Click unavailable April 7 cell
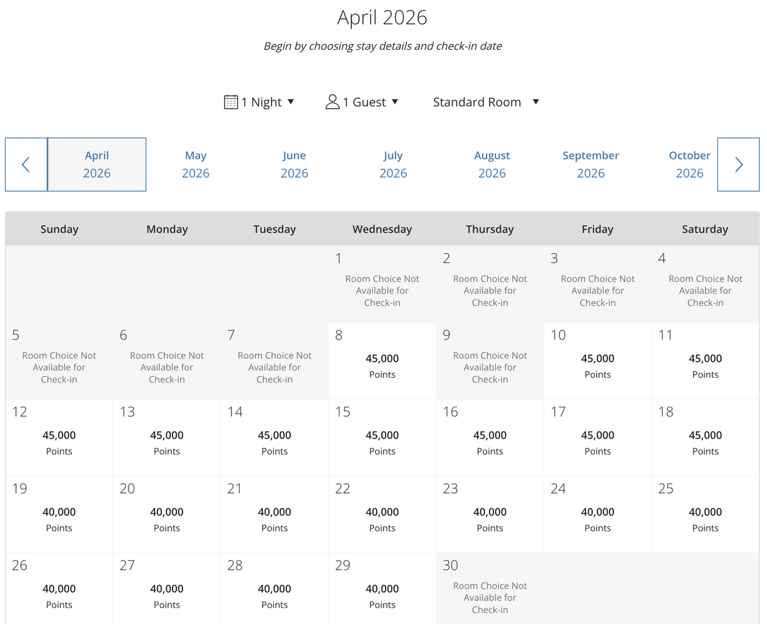The height and width of the screenshot is (624, 767). point(274,361)
